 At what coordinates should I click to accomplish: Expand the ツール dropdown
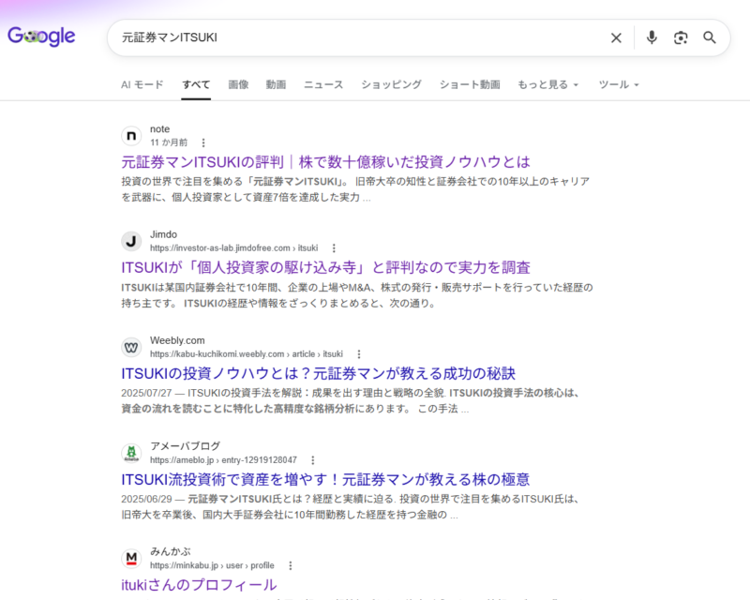[619, 84]
